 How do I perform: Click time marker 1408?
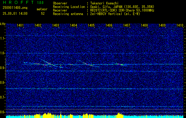tap(144, 25)
